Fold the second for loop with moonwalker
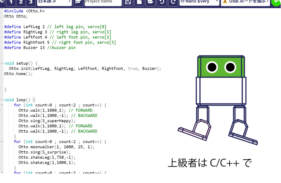Screen dimensions: 281x183 (2, 142)
